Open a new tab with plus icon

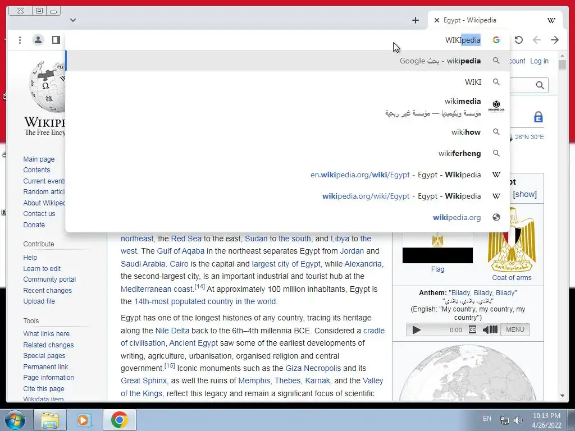pos(415,21)
